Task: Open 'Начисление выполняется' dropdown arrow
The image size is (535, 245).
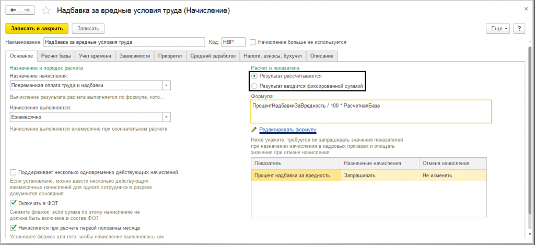Action: point(166,118)
